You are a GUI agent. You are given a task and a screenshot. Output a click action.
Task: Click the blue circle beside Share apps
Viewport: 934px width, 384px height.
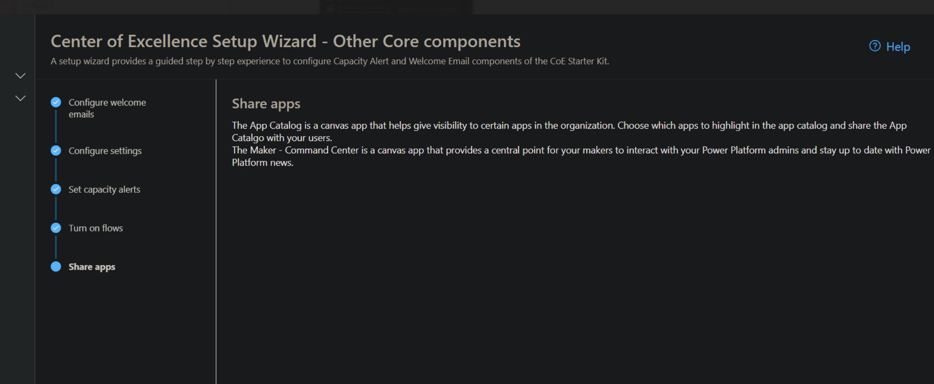point(55,266)
